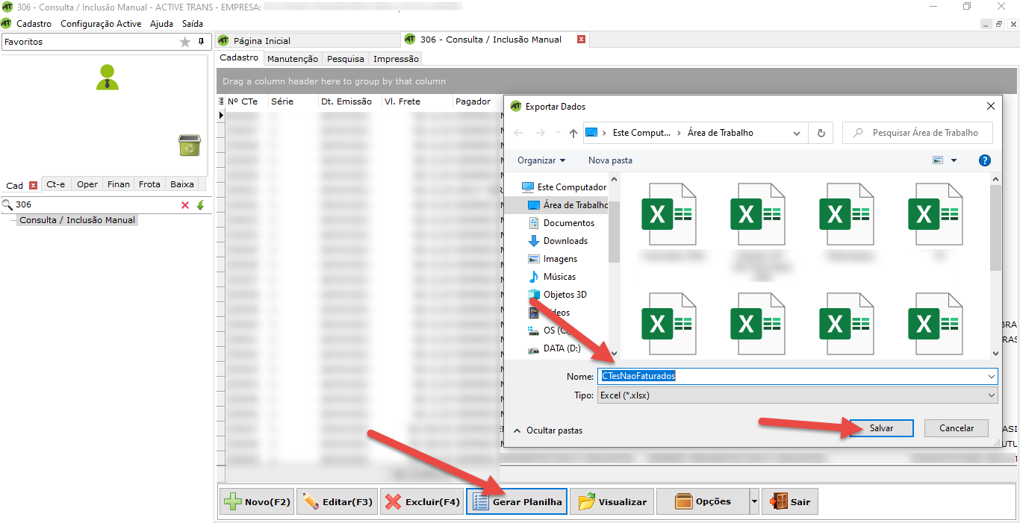Click the Gerar Planilha button
This screenshot has width=1020, height=523.
click(517, 502)
